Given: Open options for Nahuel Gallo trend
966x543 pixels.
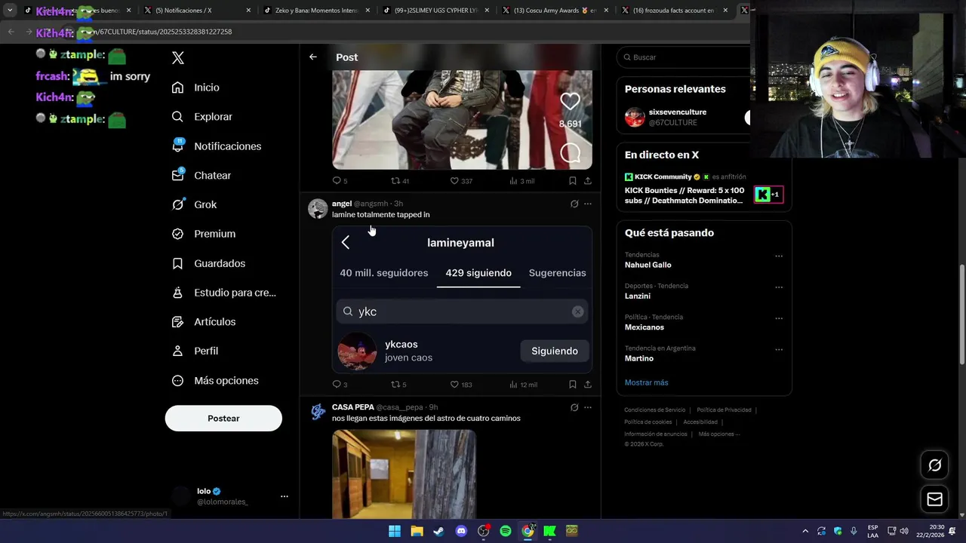Looking at the screenshot, I should pyautogui.click(x=779, y=256).
